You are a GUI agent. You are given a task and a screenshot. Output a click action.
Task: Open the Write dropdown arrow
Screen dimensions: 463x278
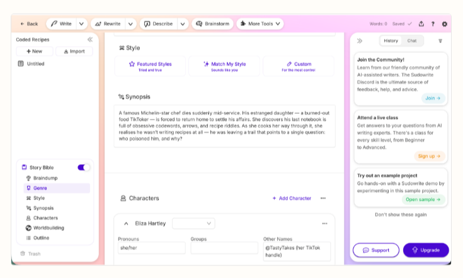point(82,24)
